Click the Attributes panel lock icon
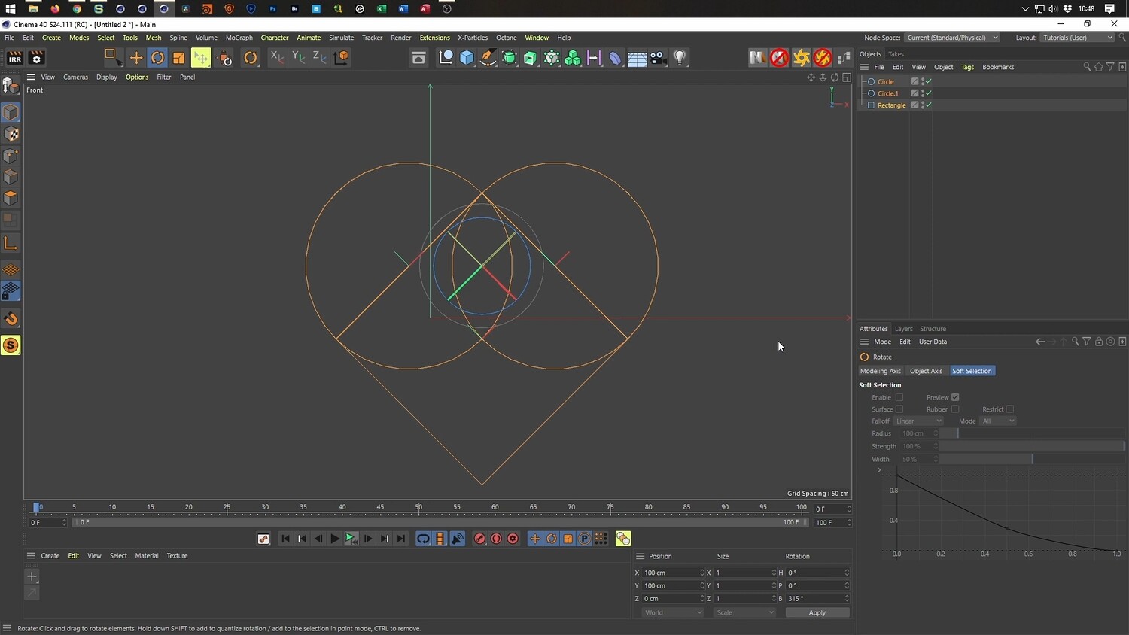This screenshot has height=635, width=1129. click(1099, 342)
